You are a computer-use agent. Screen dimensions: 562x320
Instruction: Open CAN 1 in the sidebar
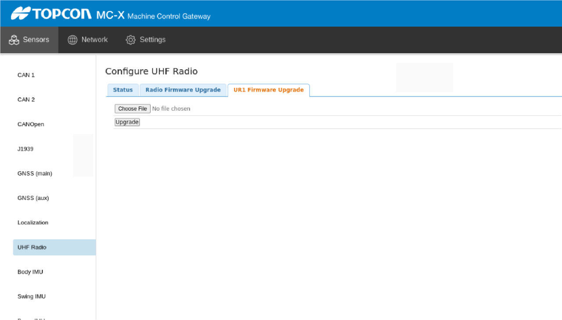pyautogui.click(x=26, y=75)
